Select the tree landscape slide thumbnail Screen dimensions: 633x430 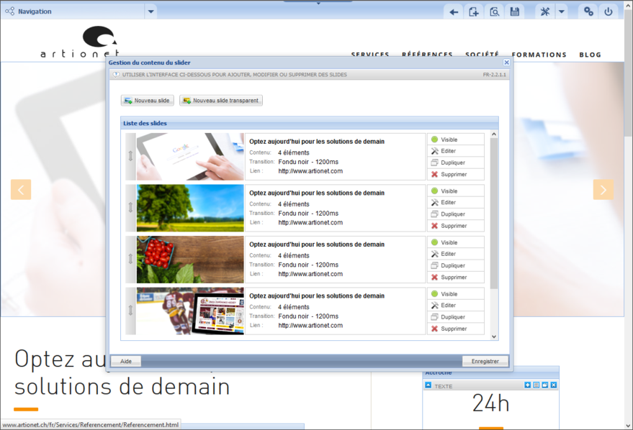click(190, 208)
